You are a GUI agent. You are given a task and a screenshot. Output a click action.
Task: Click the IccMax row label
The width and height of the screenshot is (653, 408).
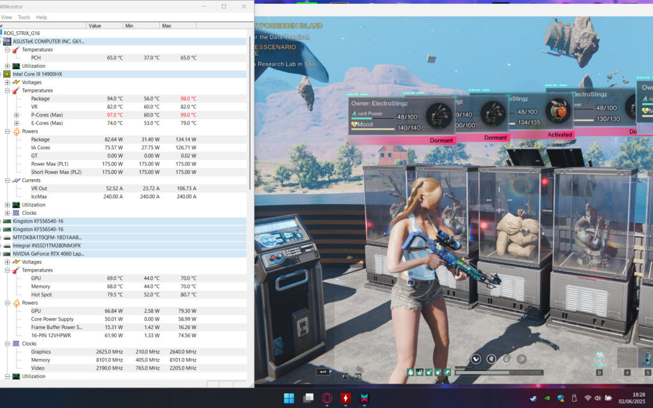tap(39, 196)
